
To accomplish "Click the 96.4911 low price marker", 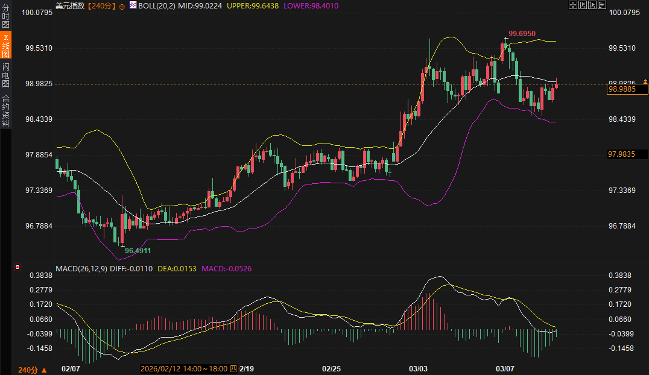I will tap(138, 250).
